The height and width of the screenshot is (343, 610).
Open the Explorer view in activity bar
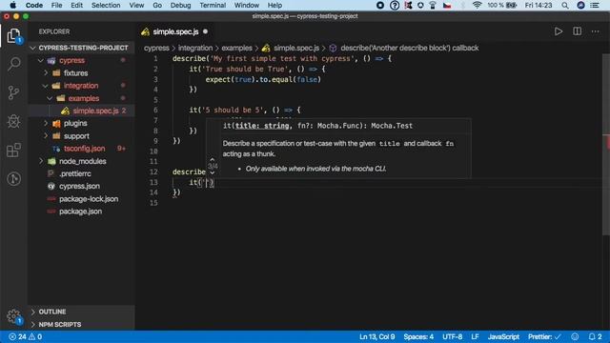13,36
